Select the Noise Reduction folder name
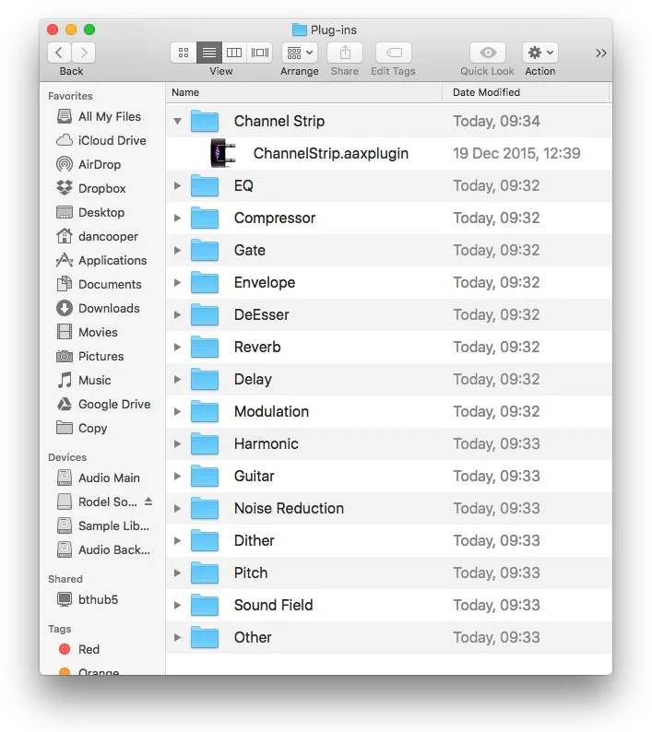Viewport: 652px width, 732px height. (x=289, y=508)
